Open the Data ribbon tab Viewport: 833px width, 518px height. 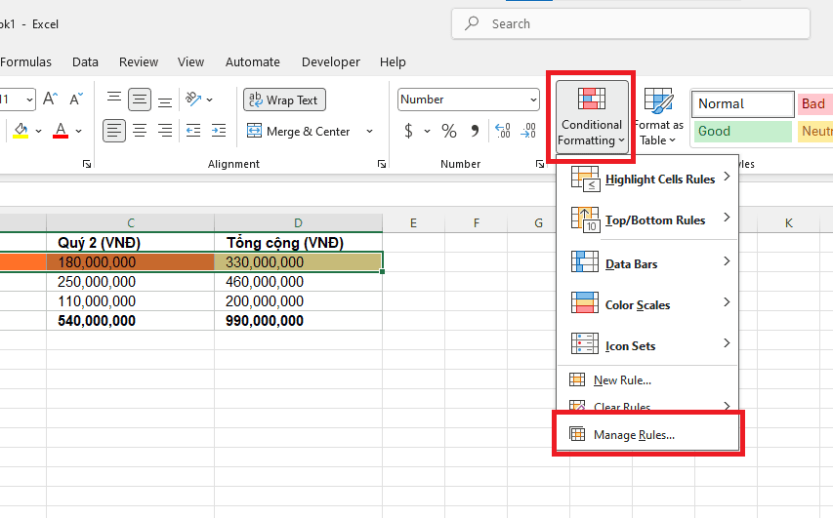point(85,62)
